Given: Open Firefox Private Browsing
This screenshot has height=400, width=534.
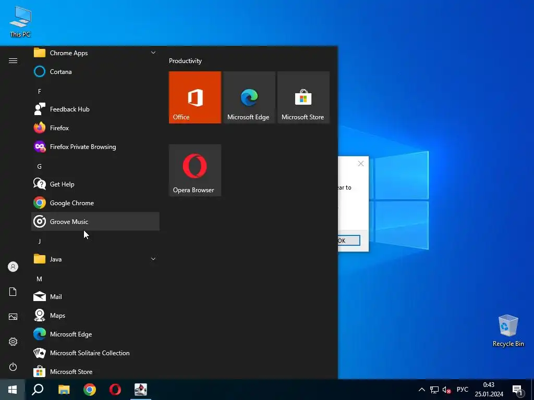Looking at the screenshot, I should 95,146.
